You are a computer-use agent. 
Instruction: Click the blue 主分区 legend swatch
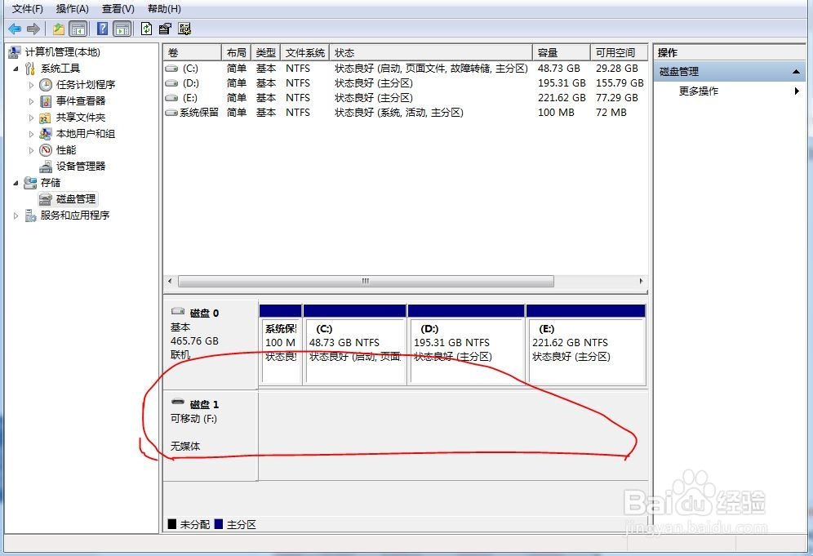click(x=219, y=524)
